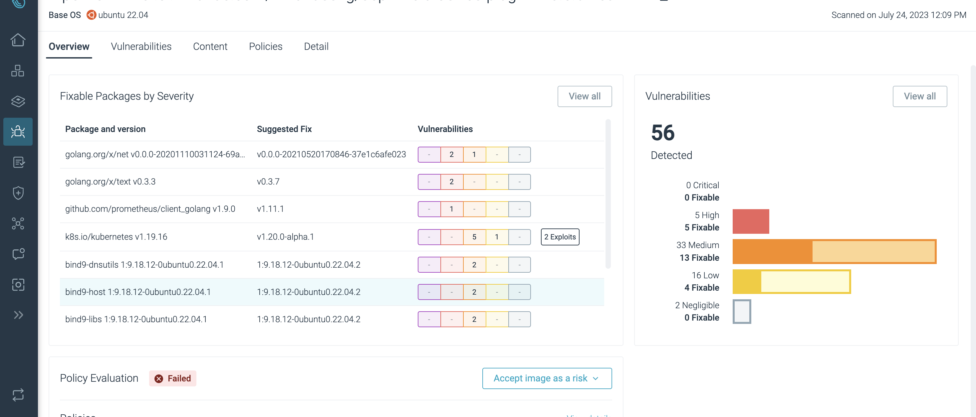Viewport: 976px width, 417px height.
Task: Switch to the Vulnerabilities tab
Action: tap(141, 47)
